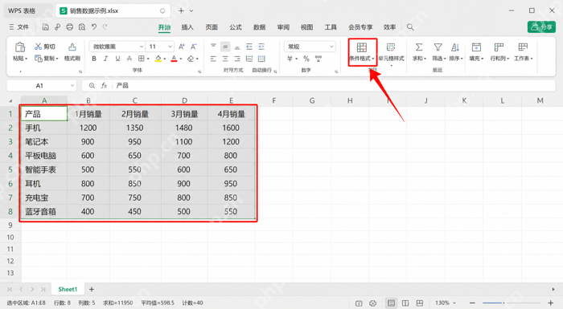Click the 筛选 filter funnel icon

click(438, 47)
